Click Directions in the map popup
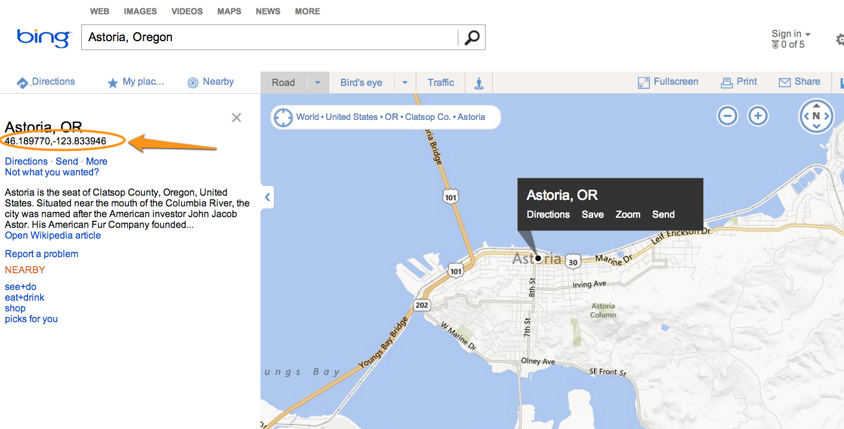The height and width of the screenshot is (429, 844). click(x=548, y=214)
